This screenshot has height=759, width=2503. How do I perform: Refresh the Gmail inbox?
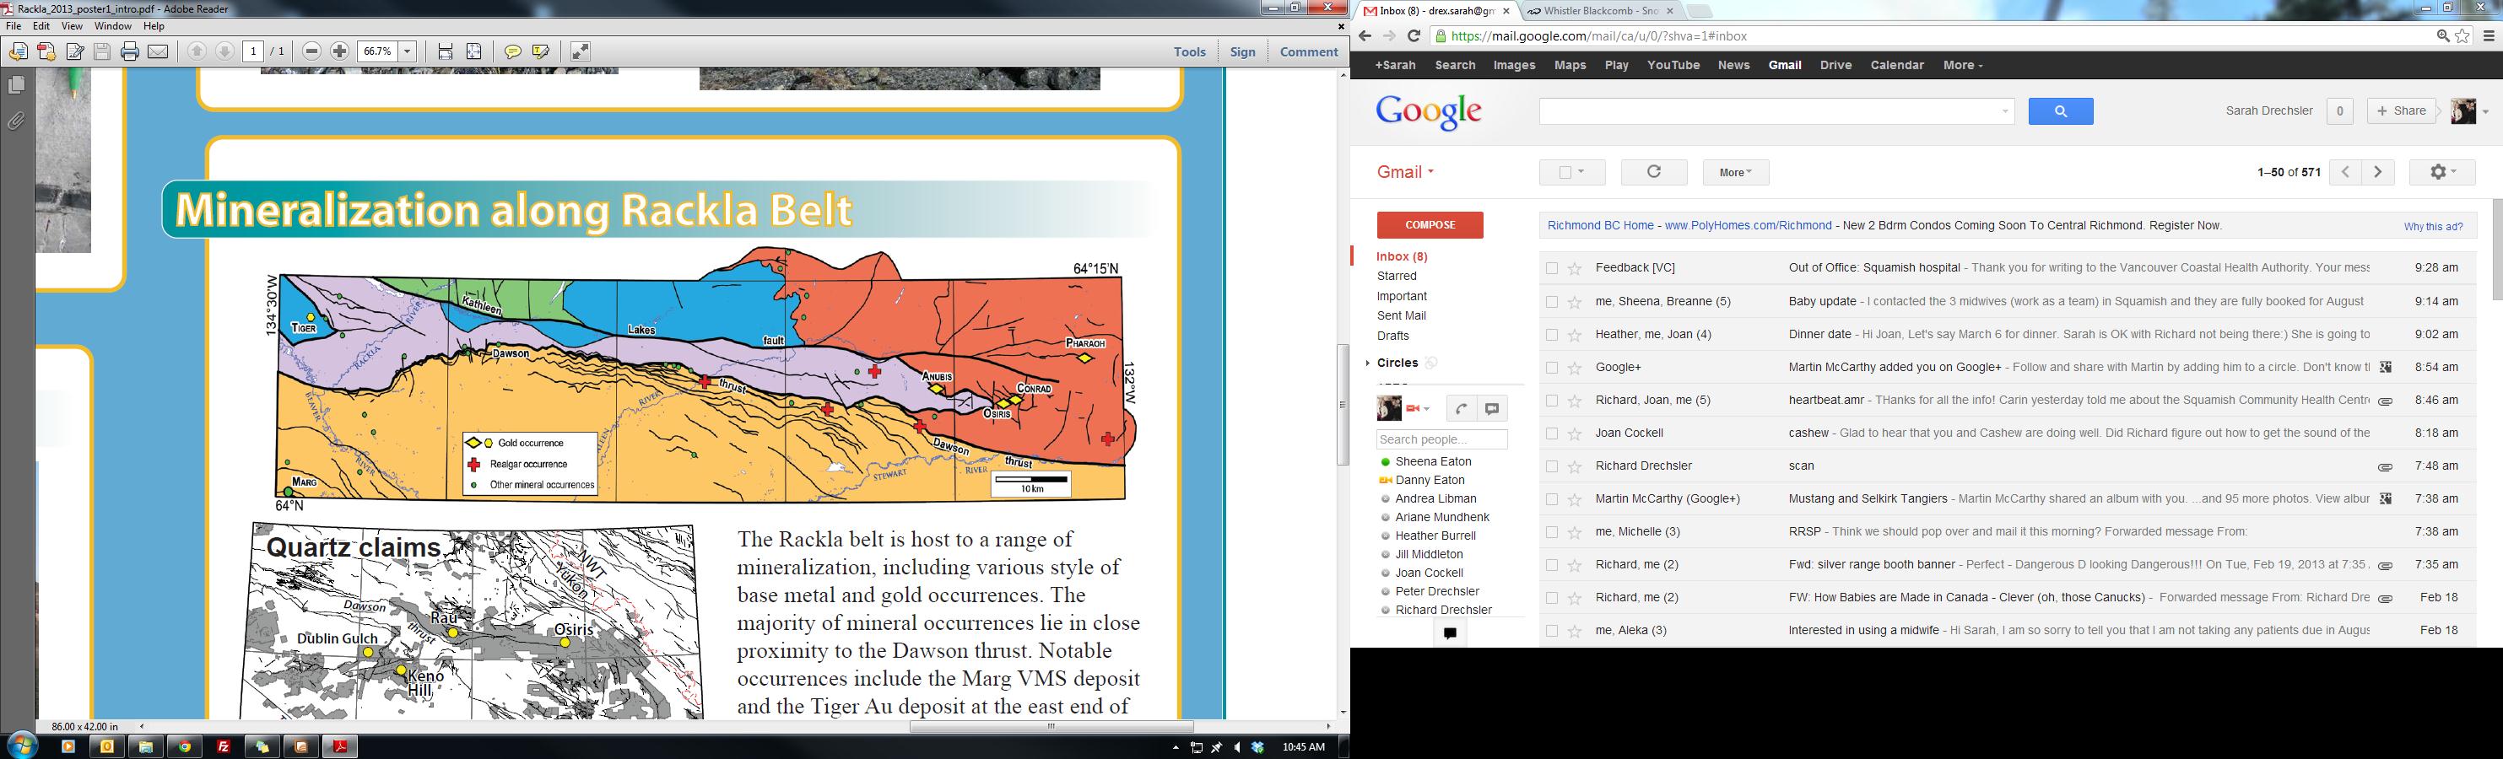(1654, 172)
